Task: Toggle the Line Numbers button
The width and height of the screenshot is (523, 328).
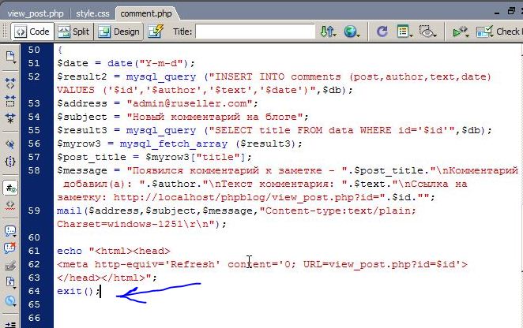Action: [x=10, y=188]
